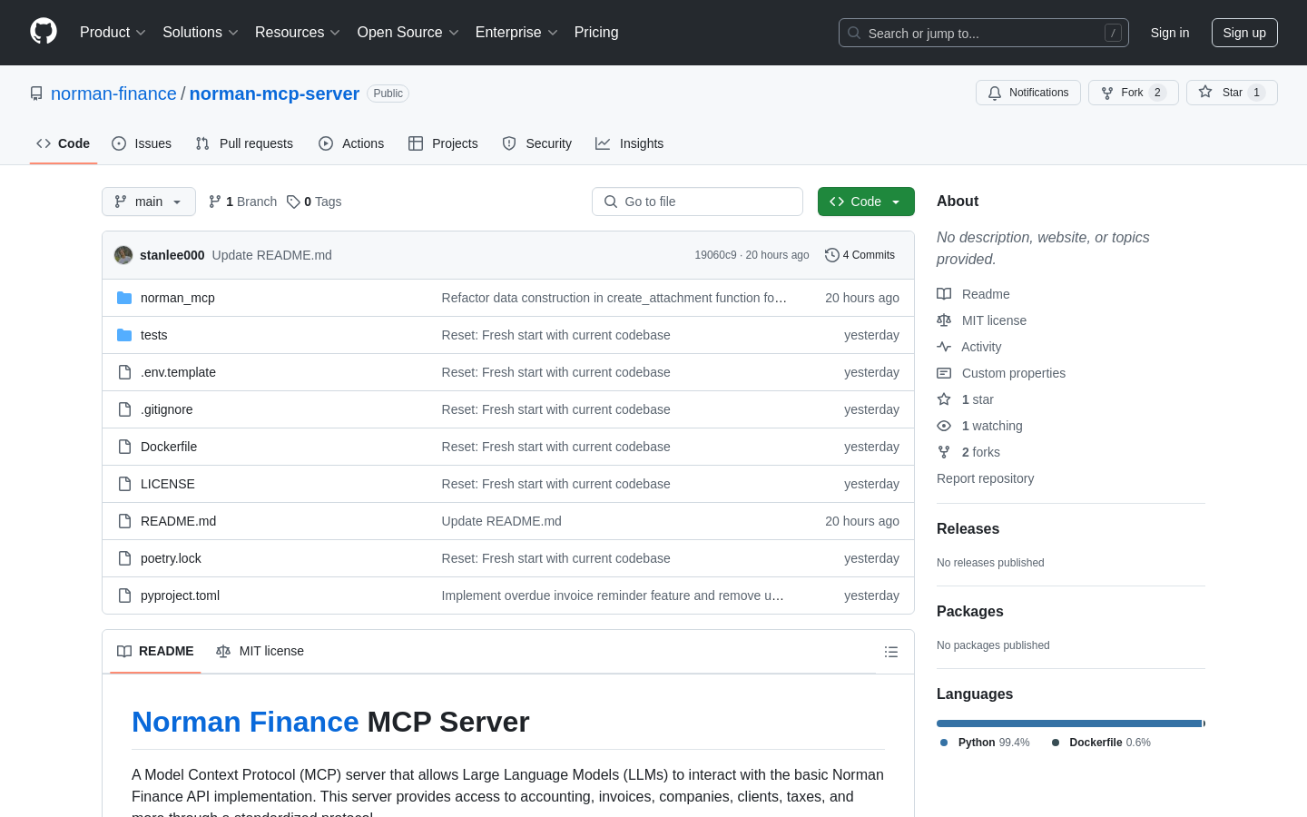Click the Sign up button
This screenshot has height=817, width=1307.
pyautogui.click(x=1244, y=33)
